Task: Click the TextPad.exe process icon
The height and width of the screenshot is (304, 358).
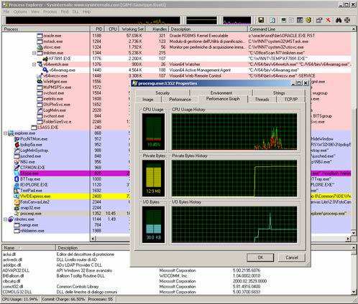Action: tap(17, 191)
